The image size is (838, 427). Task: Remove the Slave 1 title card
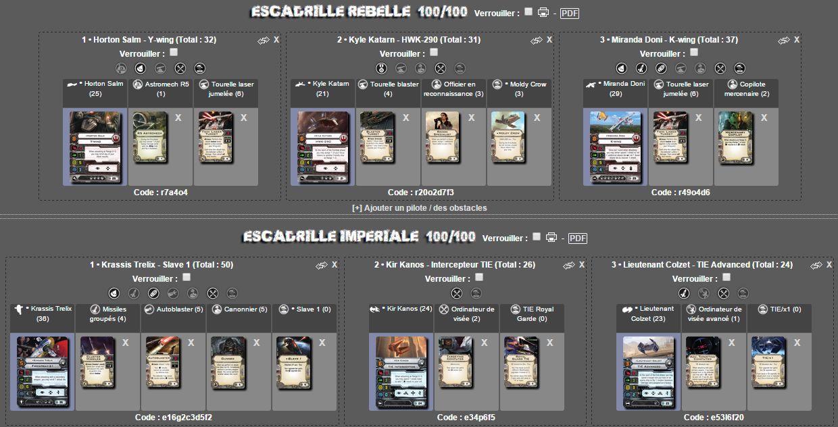322,343
